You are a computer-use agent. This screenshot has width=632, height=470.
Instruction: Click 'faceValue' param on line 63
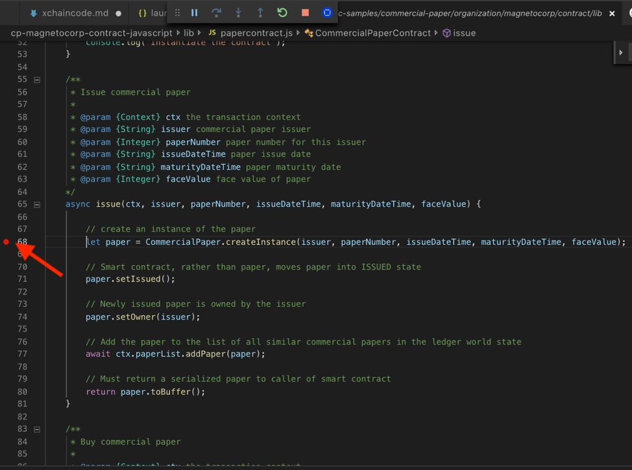(x=188, y=179)
